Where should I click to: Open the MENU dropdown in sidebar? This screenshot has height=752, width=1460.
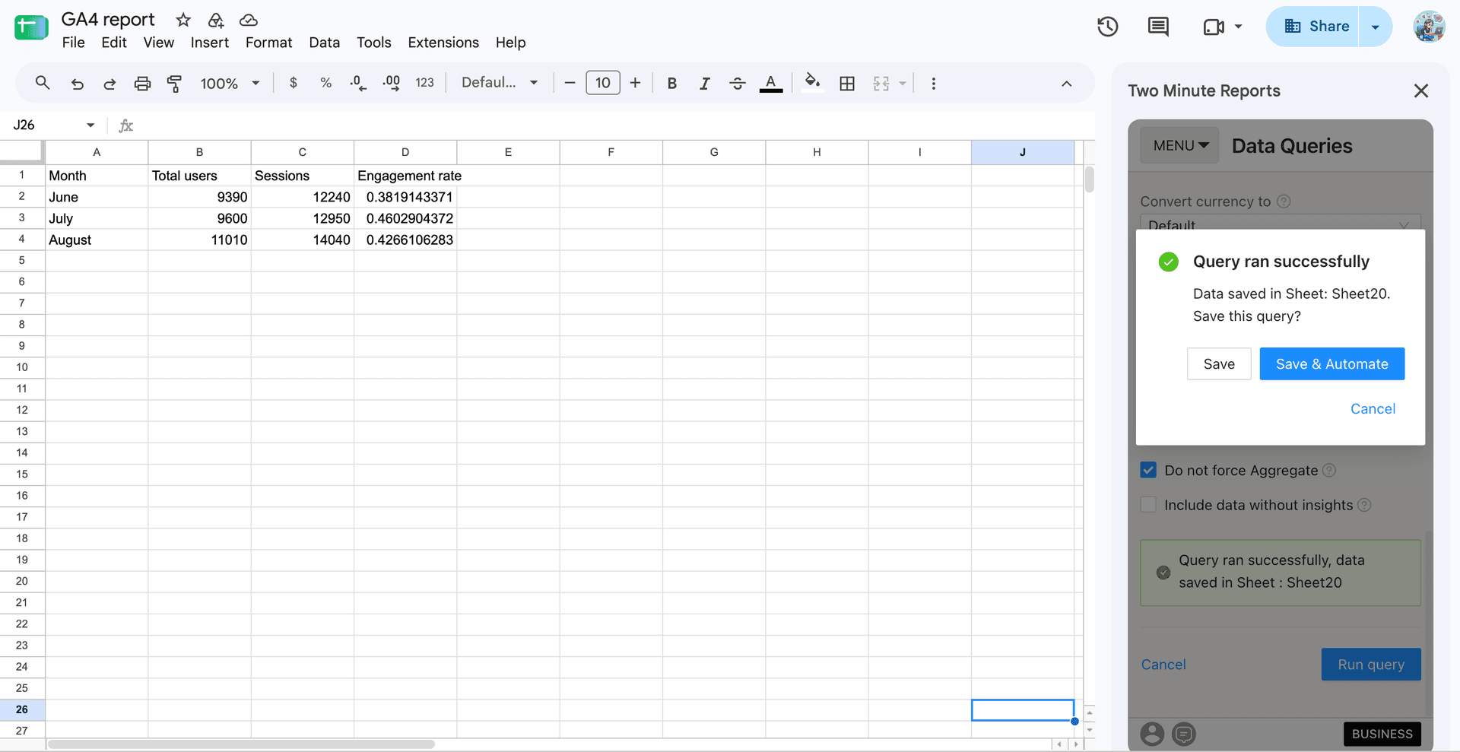[x=1179, y=145]
